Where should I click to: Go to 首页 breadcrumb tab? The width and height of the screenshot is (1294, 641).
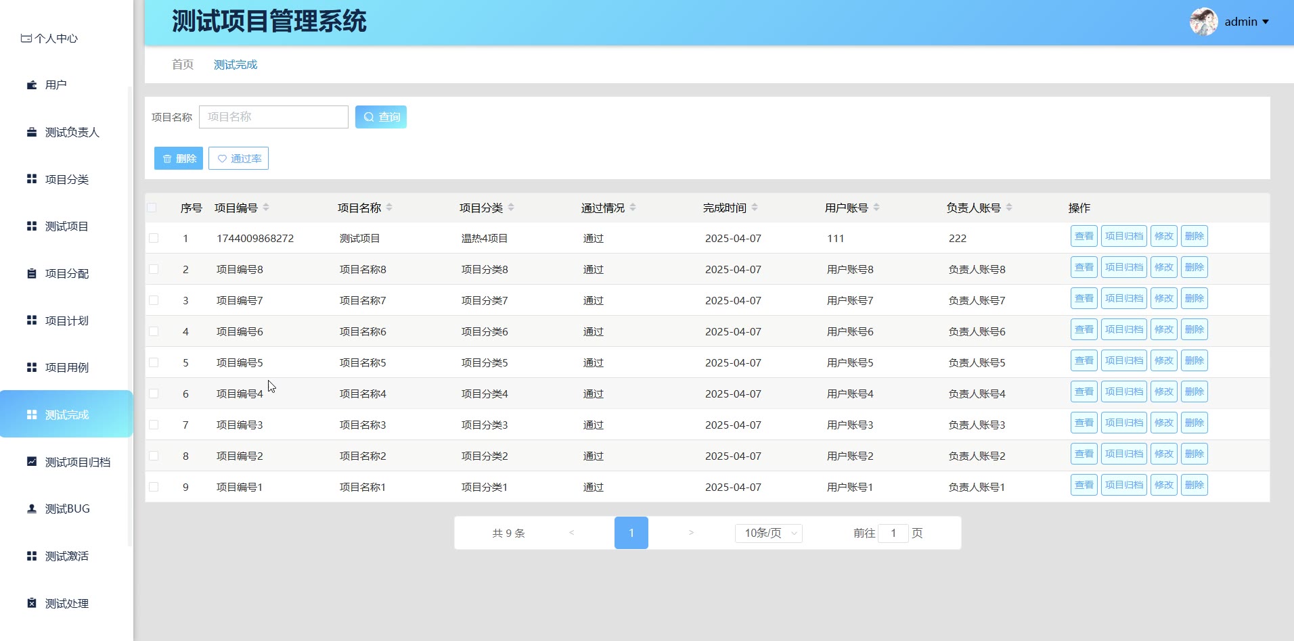[x=183, y=64]
